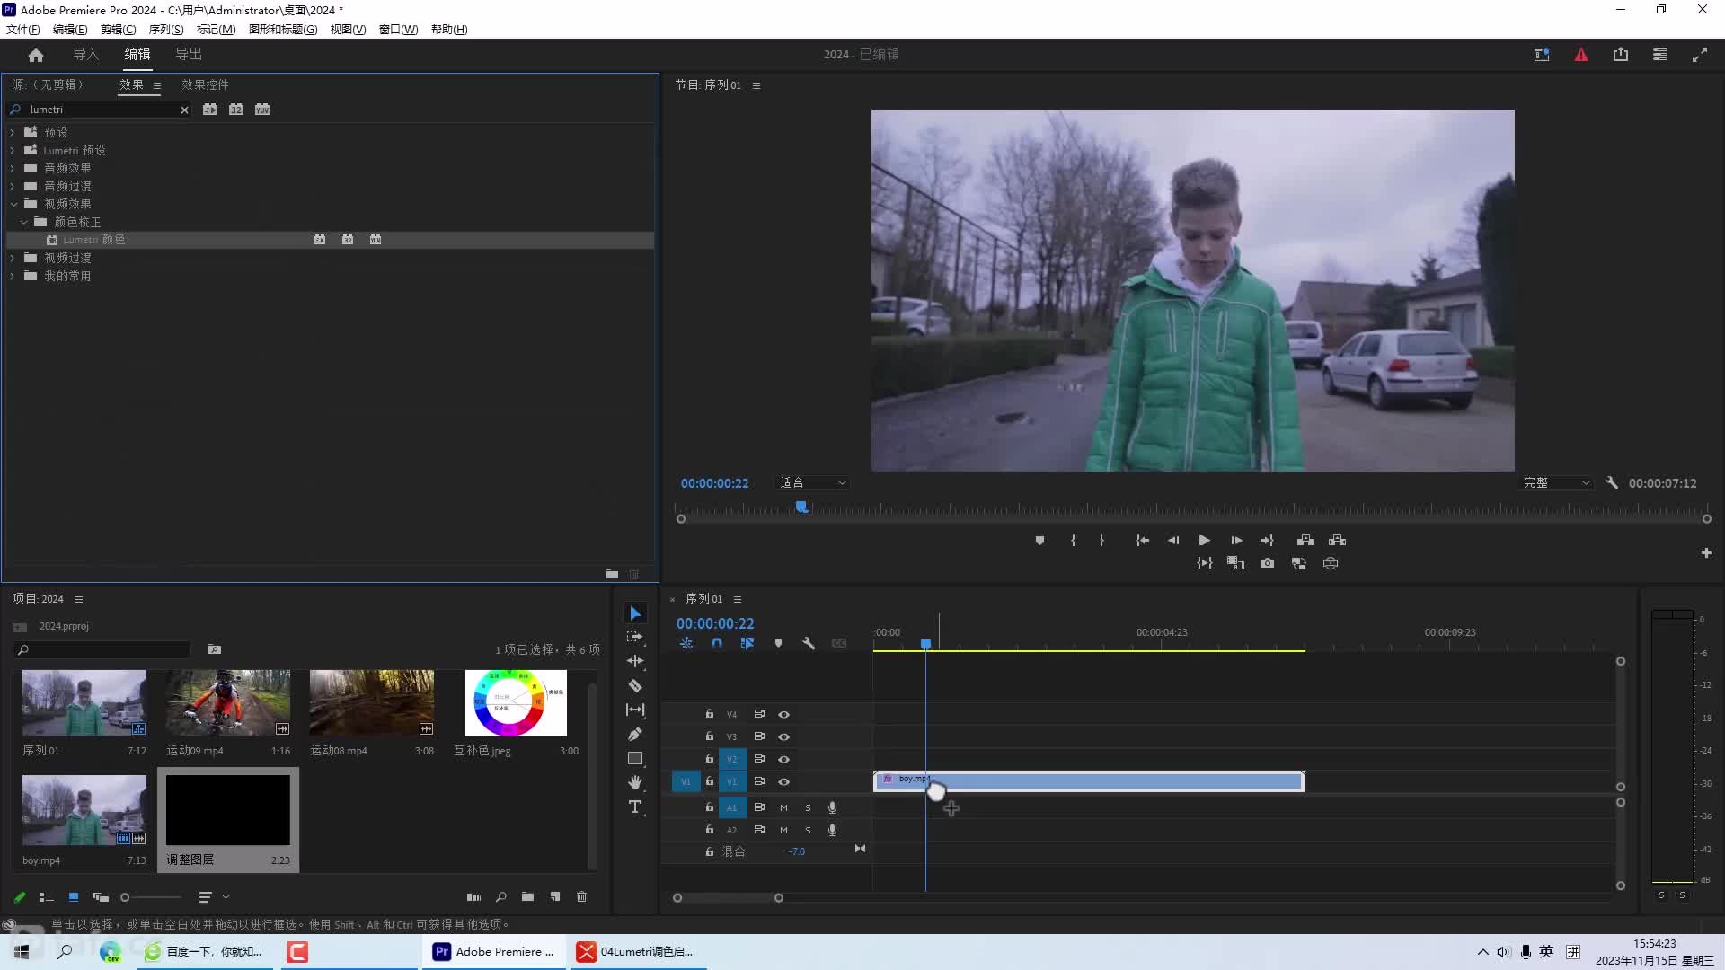Select the Track Select Forward tool
The image size is (1725, 970).
[x=635, y=637]
